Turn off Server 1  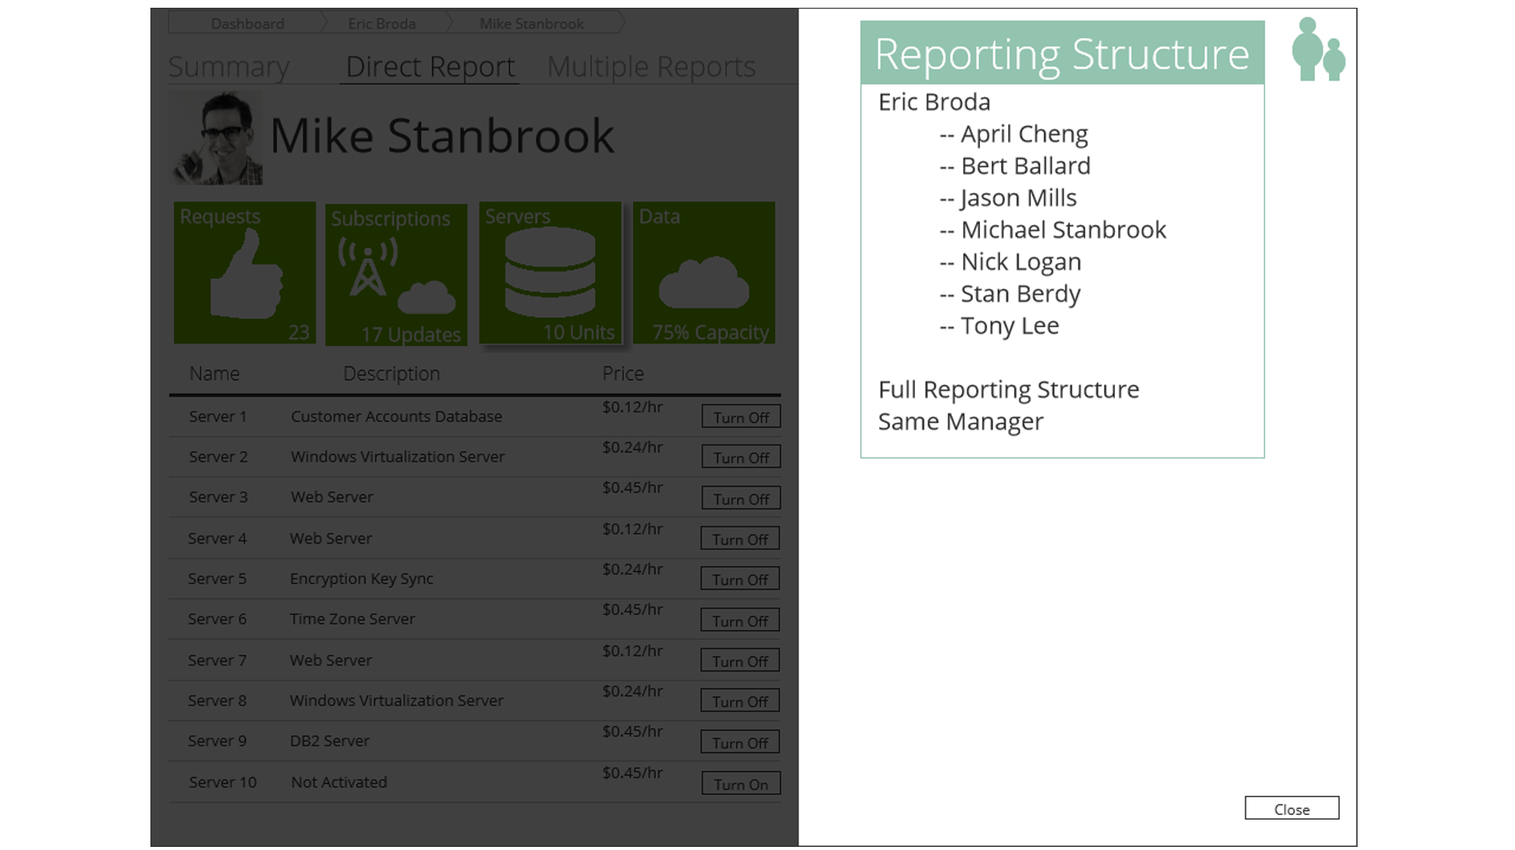click(x=740, y=417)
